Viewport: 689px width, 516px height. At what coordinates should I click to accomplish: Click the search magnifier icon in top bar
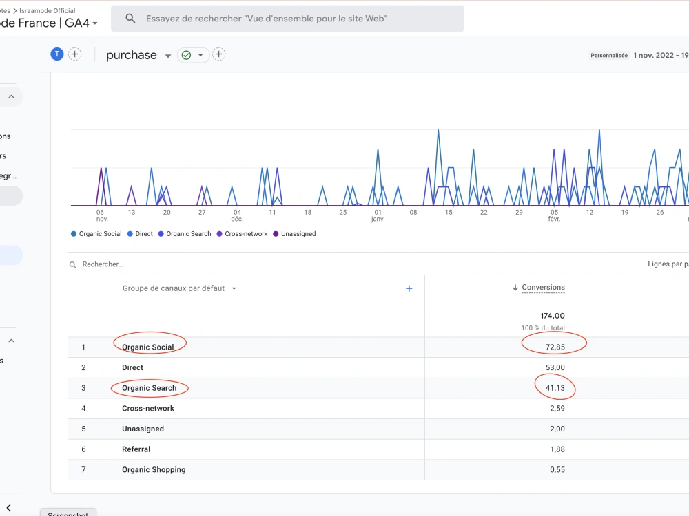point(130,19)
